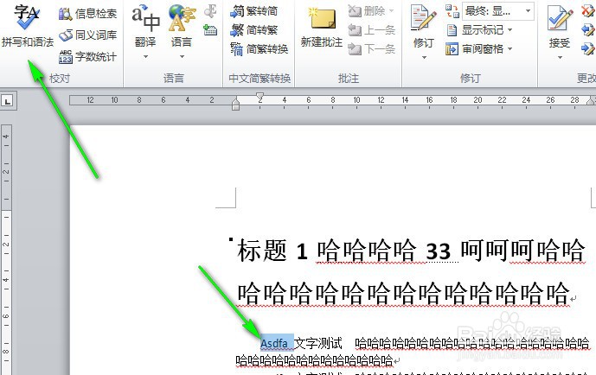Open the 显示标记 dropdown

point(480,30)
